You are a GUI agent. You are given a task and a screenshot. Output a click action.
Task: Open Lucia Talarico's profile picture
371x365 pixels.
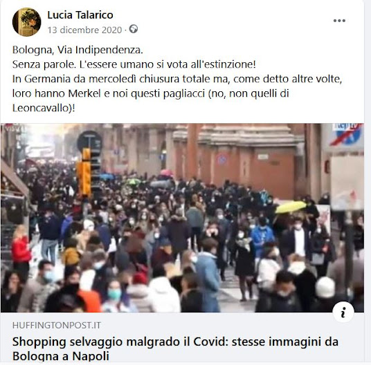pyautogui.click(x=26, y=22)
